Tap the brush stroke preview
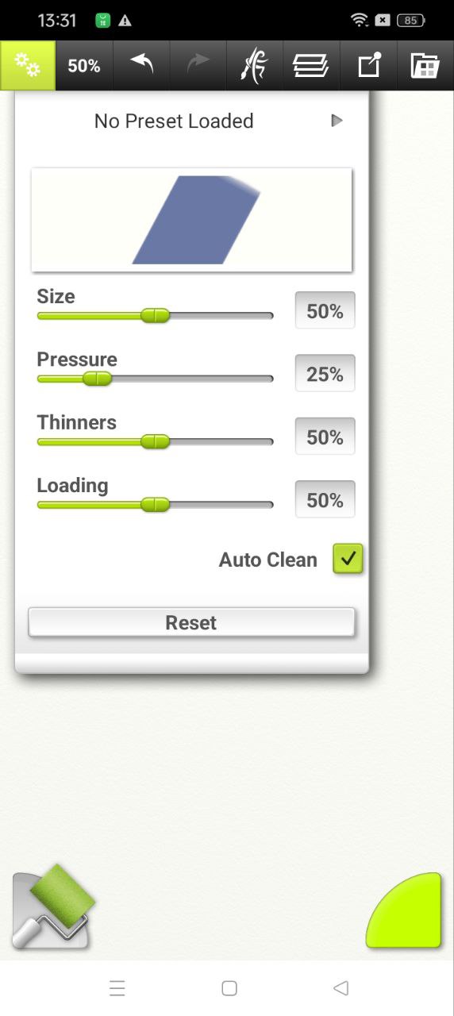Viewport: 454px width, 1016px height. (x=191, y=220)
